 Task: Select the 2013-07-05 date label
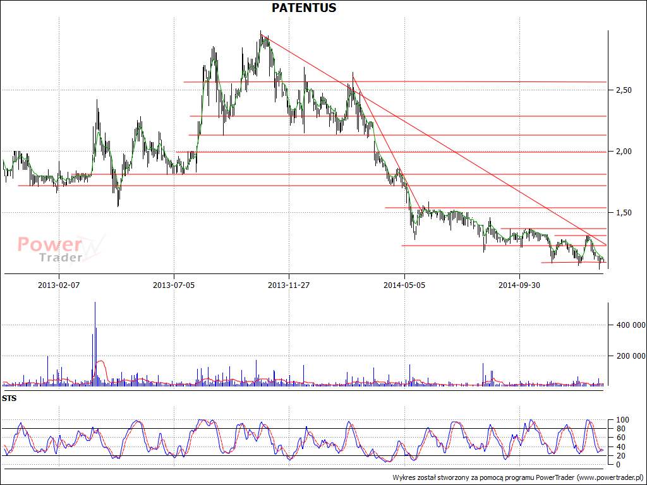174,285
